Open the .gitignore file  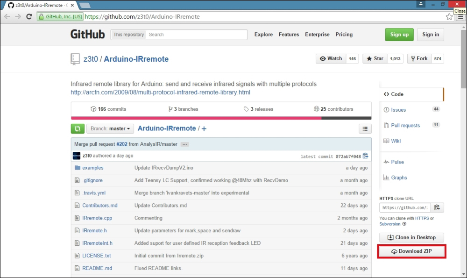tap(92, 180)
